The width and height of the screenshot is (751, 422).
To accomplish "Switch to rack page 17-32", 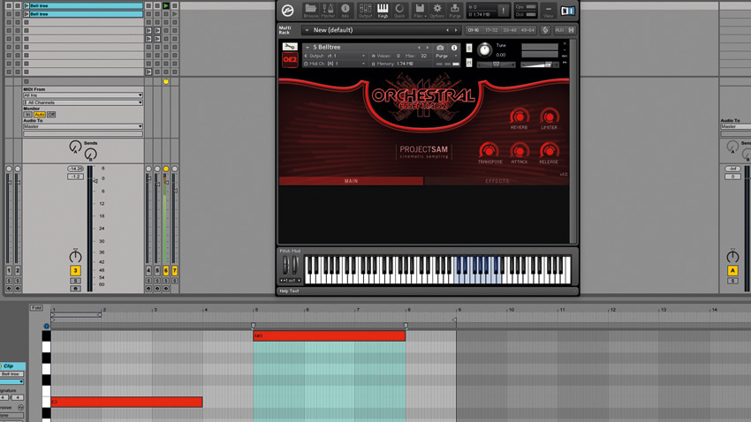I will coord(491,30).
